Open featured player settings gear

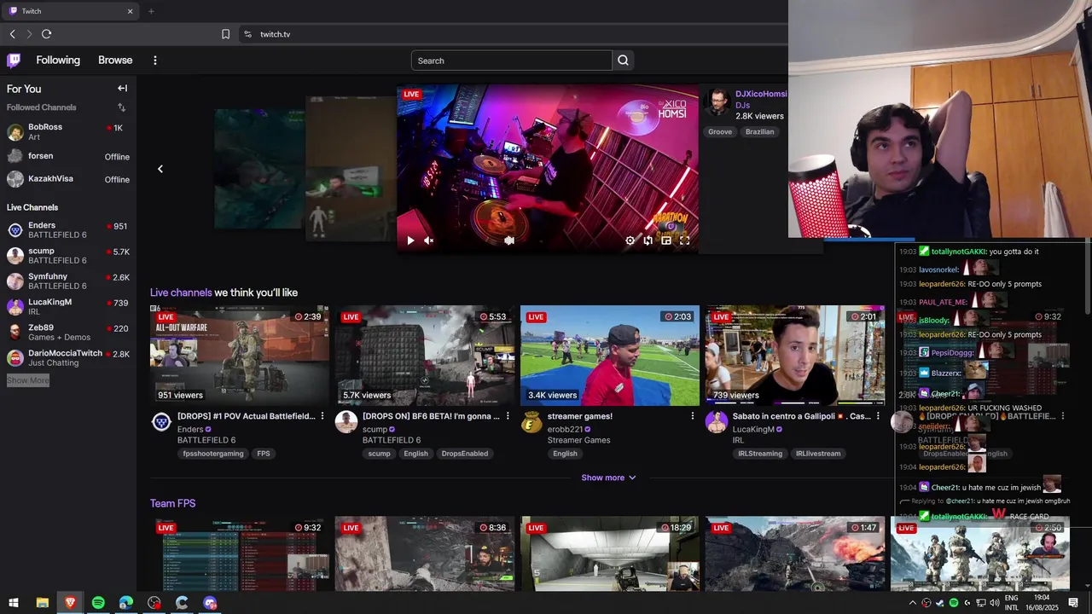pos(630,240)
